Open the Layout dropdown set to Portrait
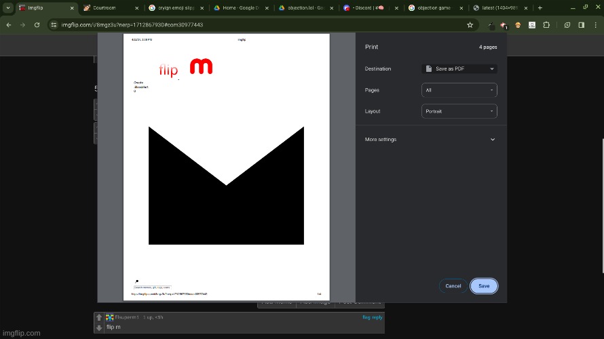Image resolution: width=604 pixels, height=339 pixels. (459, 111)
